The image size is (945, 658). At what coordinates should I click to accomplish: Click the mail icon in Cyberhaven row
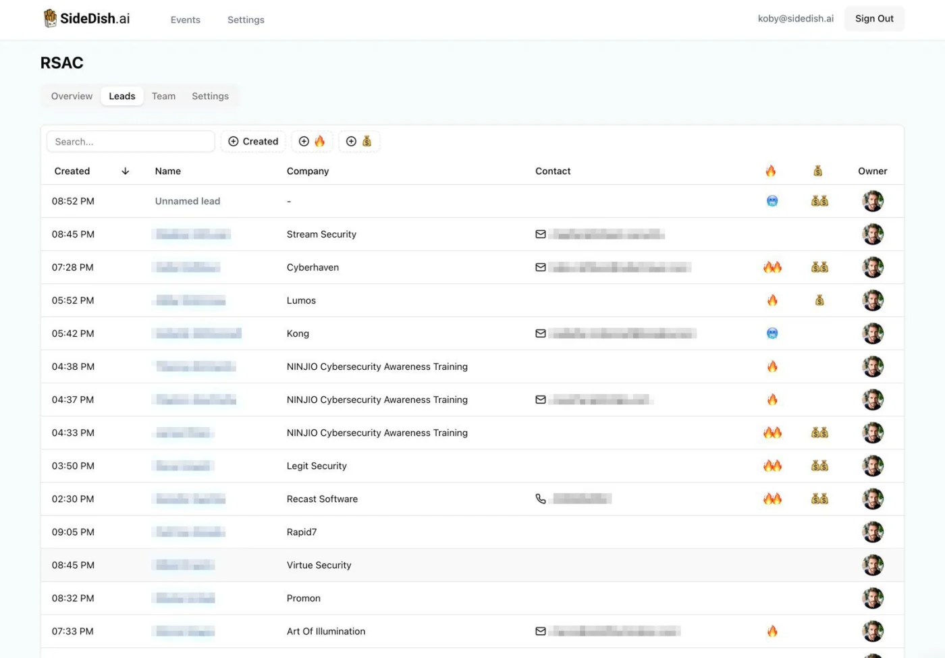[x=541, y=267]
